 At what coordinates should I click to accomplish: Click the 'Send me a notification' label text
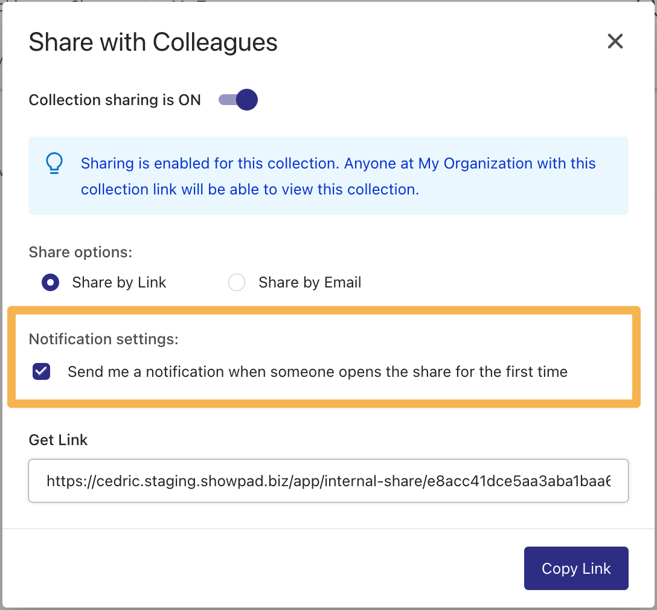click(x=318, y=371)
